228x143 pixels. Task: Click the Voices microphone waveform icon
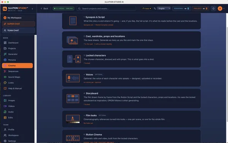pos(73,78)
